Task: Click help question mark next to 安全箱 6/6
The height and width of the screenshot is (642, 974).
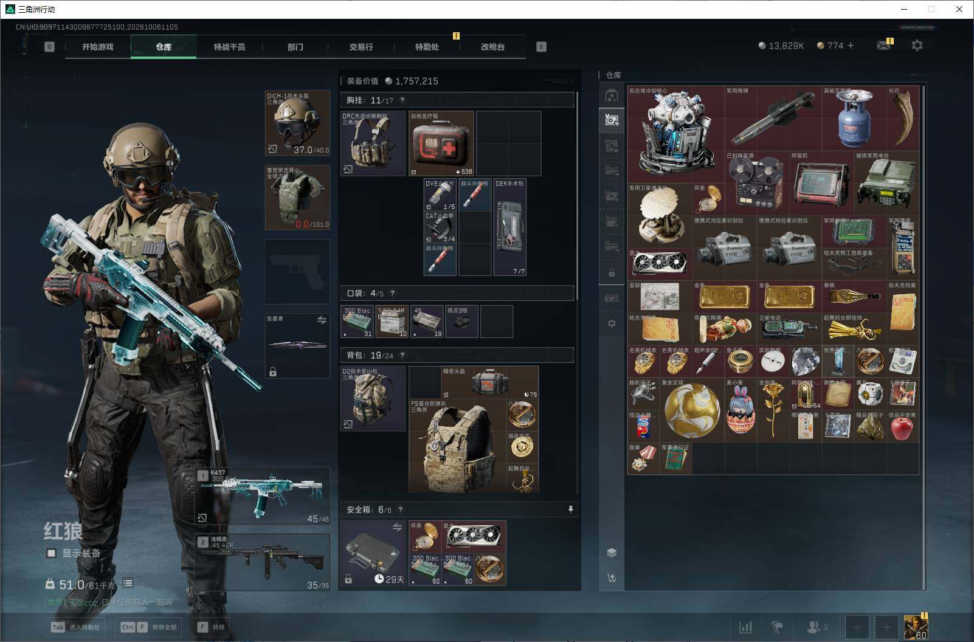Action: [x=400, y=509]
